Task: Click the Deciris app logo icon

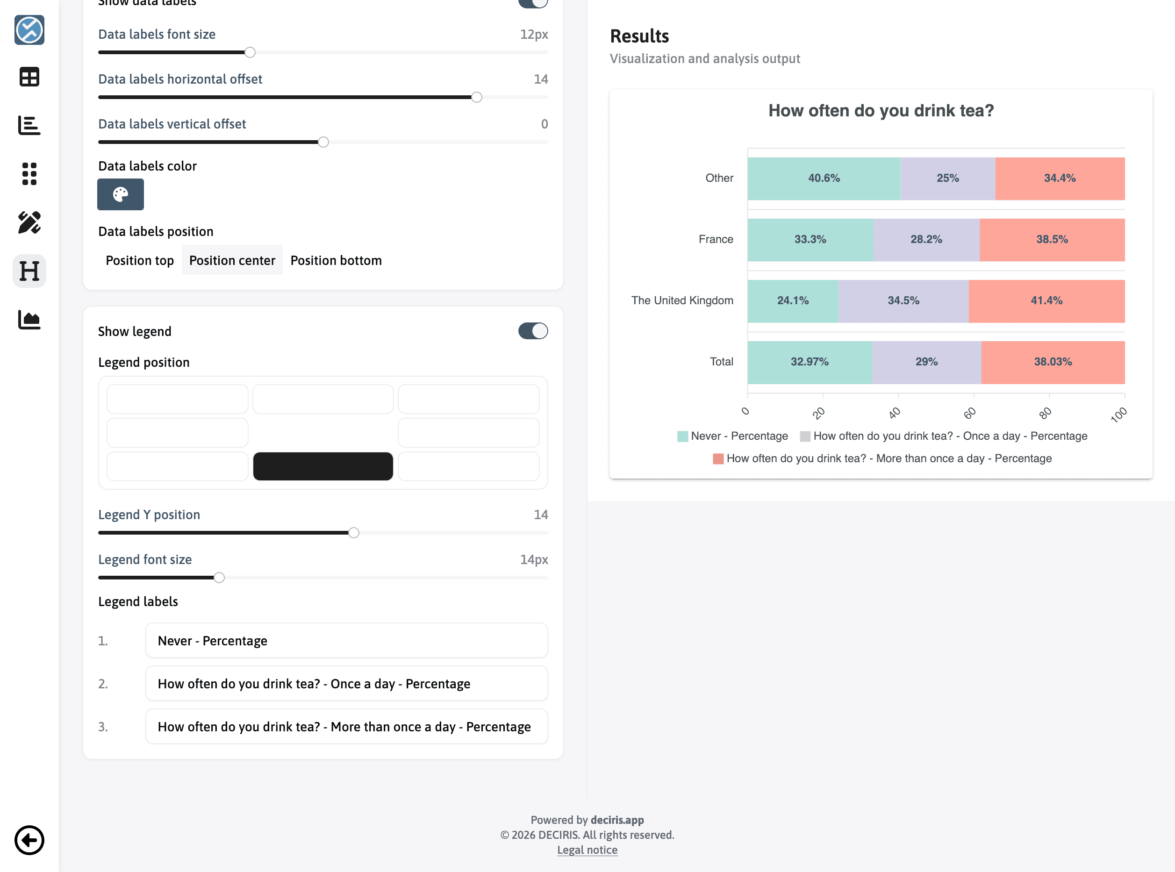Action: coord(29,30)
